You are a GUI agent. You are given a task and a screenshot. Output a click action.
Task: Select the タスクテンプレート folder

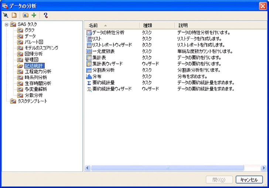32,101
